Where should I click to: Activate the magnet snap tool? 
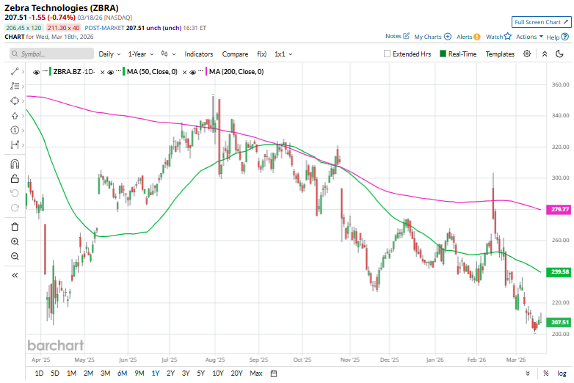pyautogui.click(x=15, y=164)
